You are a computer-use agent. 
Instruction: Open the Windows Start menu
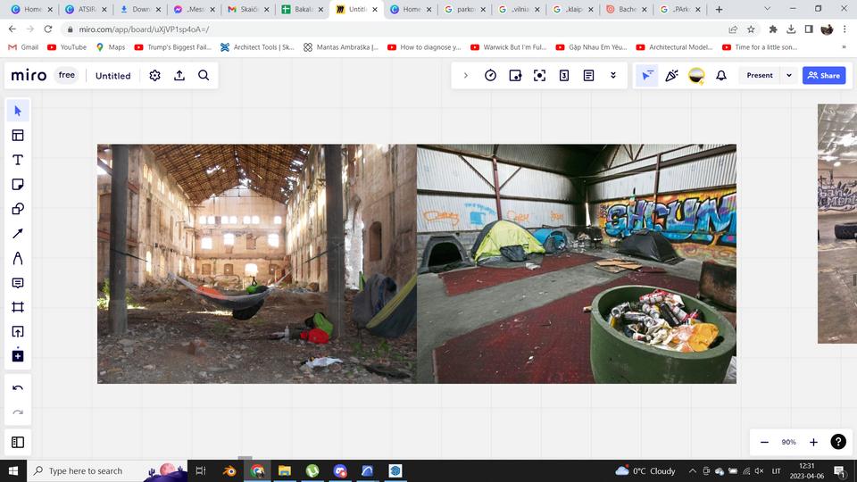coord(13,470)
